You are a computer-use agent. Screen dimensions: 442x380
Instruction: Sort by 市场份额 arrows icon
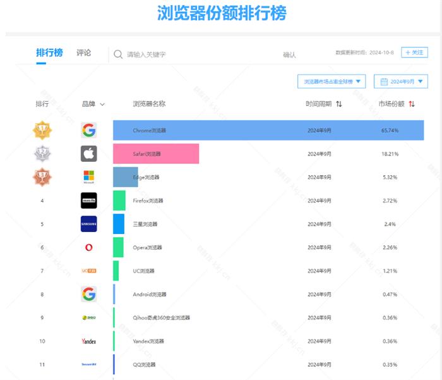(x=412, y=104)
